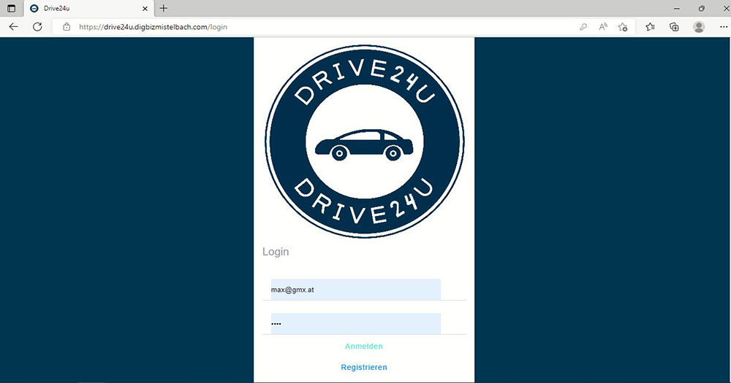Open the browser profile avatar
The width and height of the screenshot is (731, 383).
coord(698,27)
